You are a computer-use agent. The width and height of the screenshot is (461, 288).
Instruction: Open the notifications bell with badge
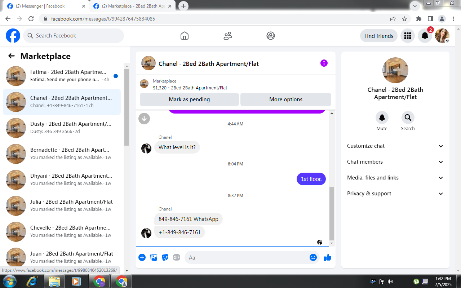pyautogui.click(x=425, y=36)
